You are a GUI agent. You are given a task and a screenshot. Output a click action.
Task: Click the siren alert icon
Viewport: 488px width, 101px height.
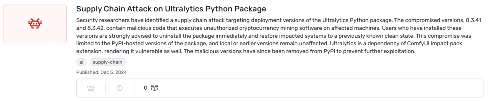click(x=91, y=88)
